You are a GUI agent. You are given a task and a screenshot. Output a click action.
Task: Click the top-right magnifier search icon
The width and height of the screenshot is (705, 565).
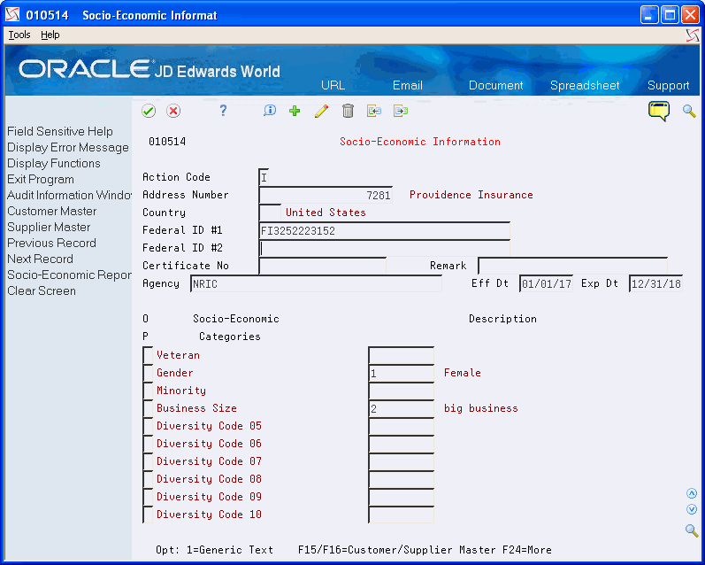[x=689, y=111]
